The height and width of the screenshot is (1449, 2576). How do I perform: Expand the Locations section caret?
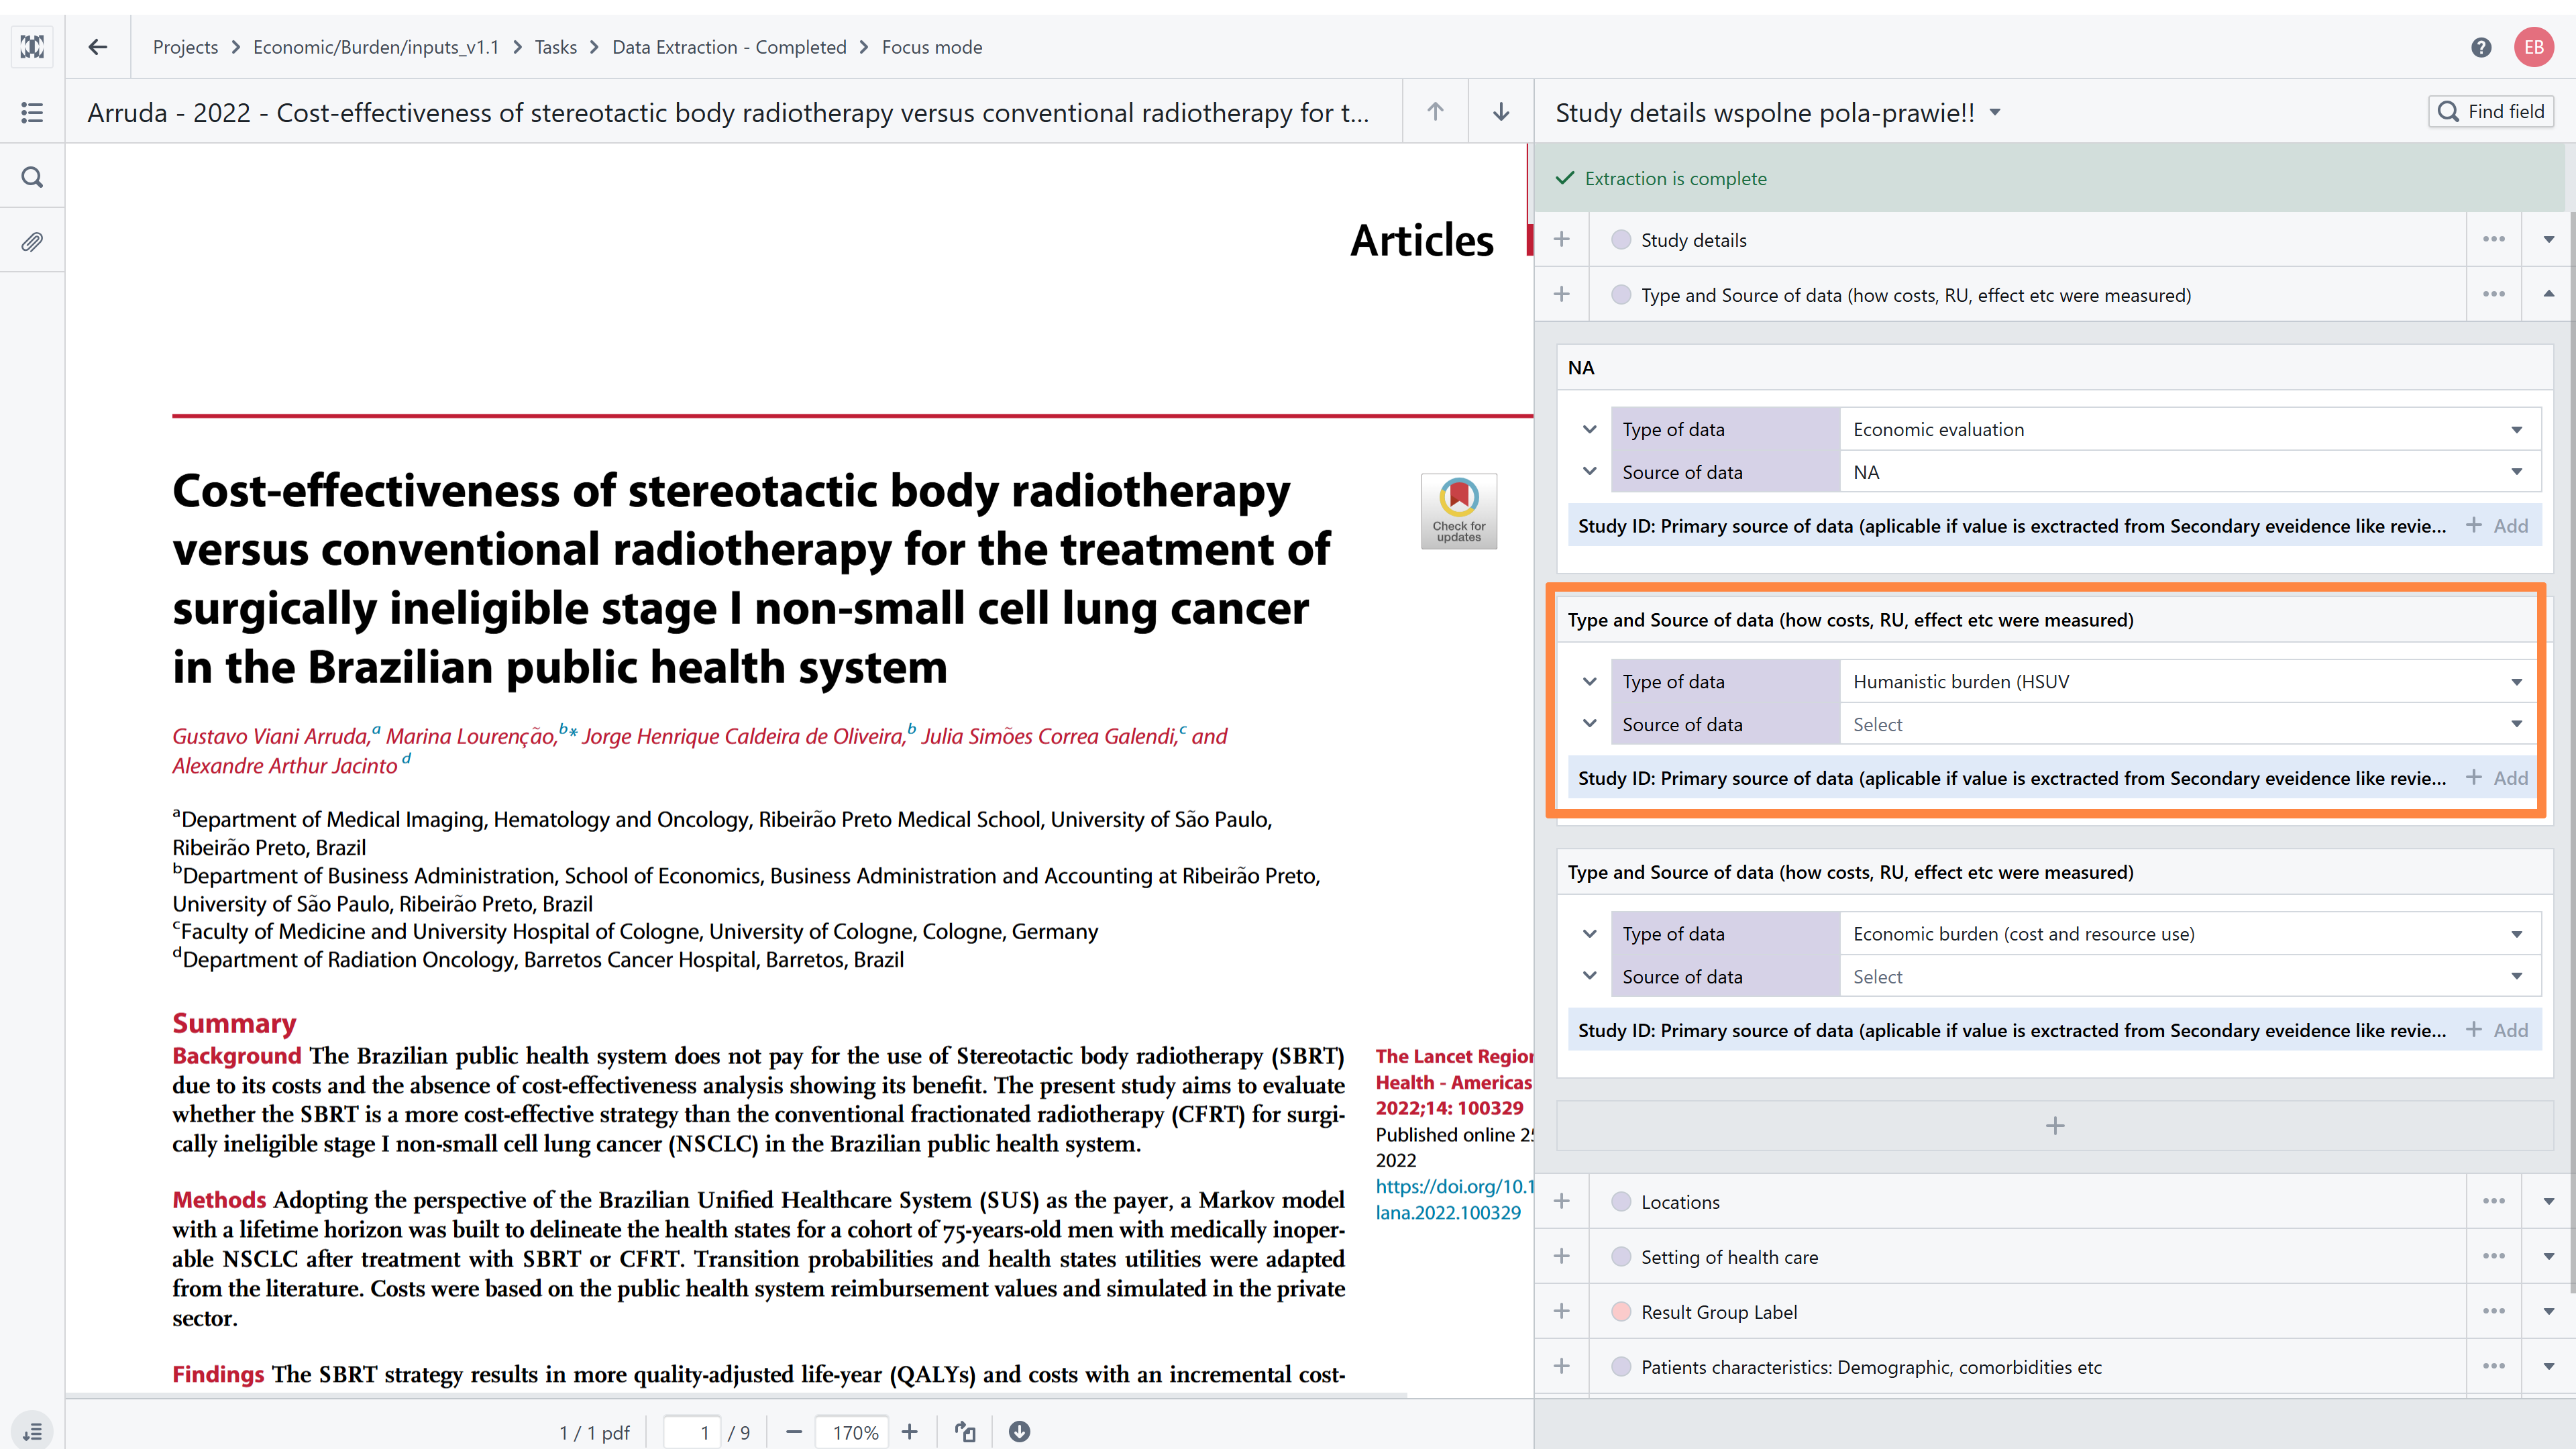point(2548,1201)
